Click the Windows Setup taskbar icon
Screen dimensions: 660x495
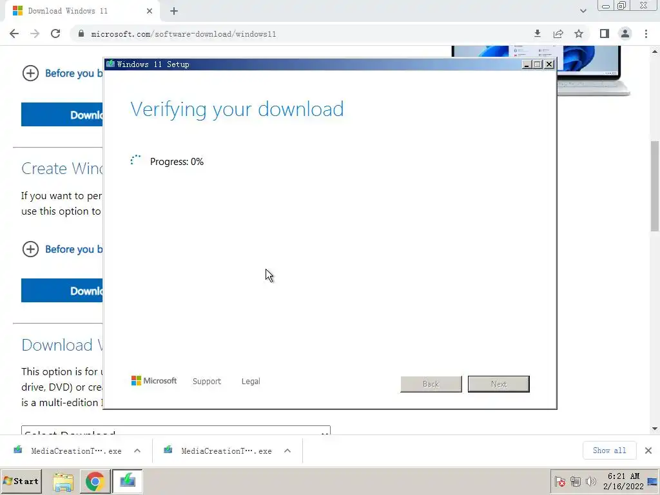tap(128, 481)
